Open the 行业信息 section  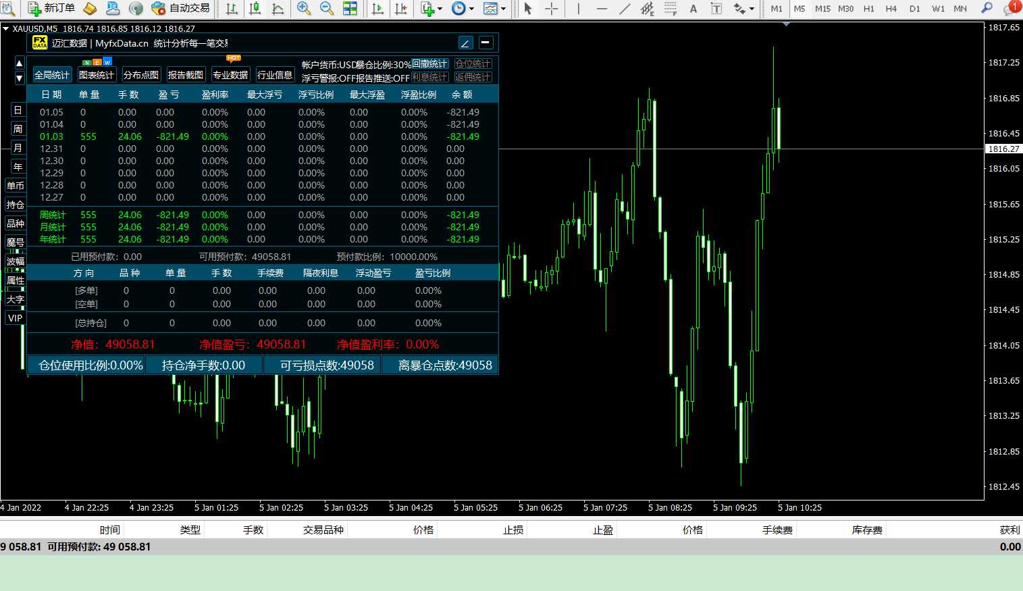[x=275, y=75]
